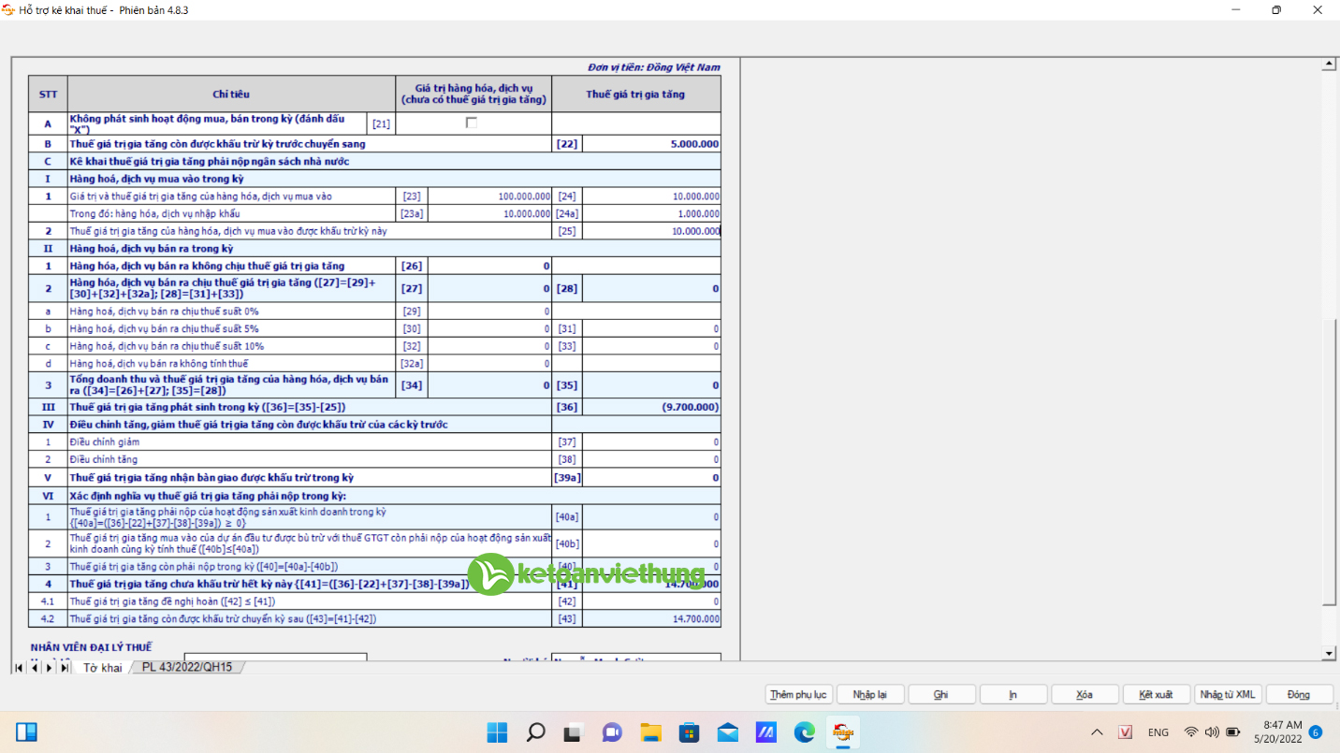
Task: Open the Mail app in taskbar
Action: click(728, 731)
